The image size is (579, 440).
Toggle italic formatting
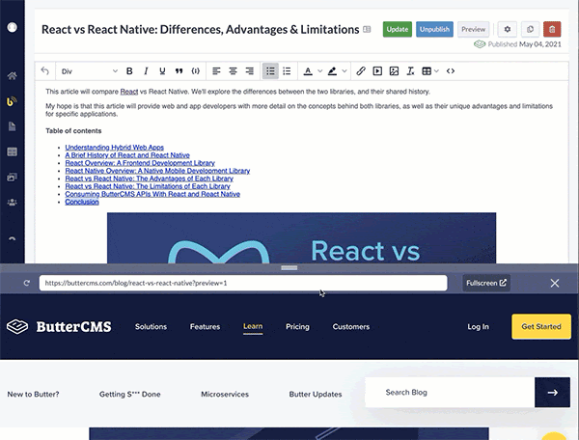[x=146, y=71]
